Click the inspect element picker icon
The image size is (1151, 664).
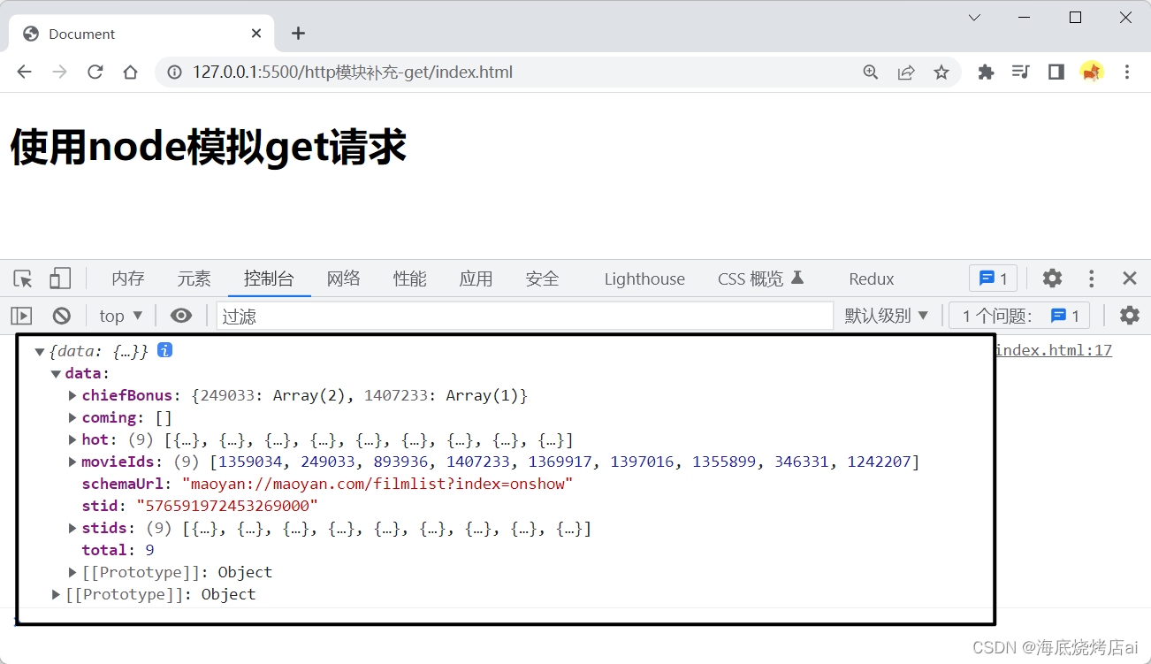tap(23, 279)
